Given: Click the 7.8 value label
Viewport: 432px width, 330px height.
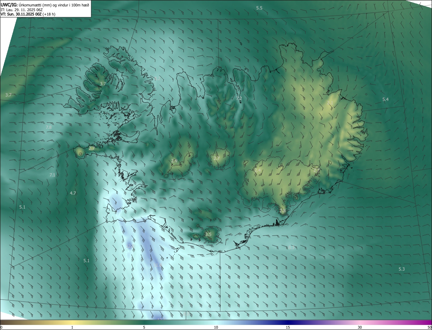Looking at the screenshot, I should point(49,127).
